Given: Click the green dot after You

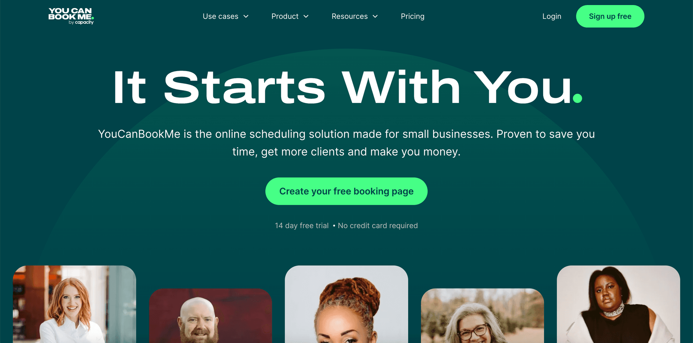Looking at the screenshot, I should tap(577, 98).
